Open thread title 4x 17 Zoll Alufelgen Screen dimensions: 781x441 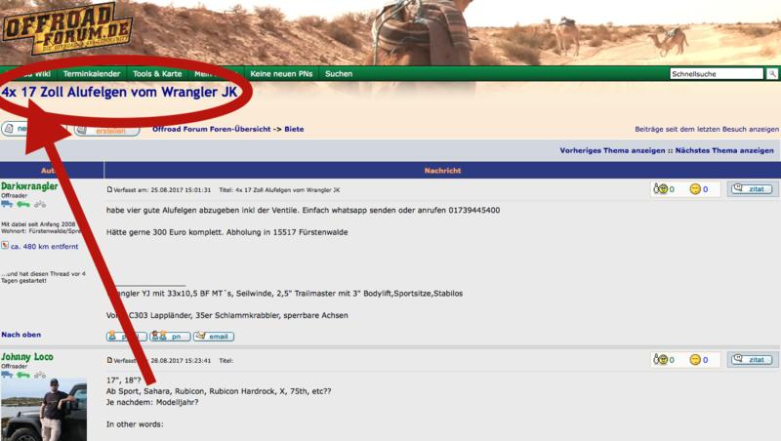[119, 92]
